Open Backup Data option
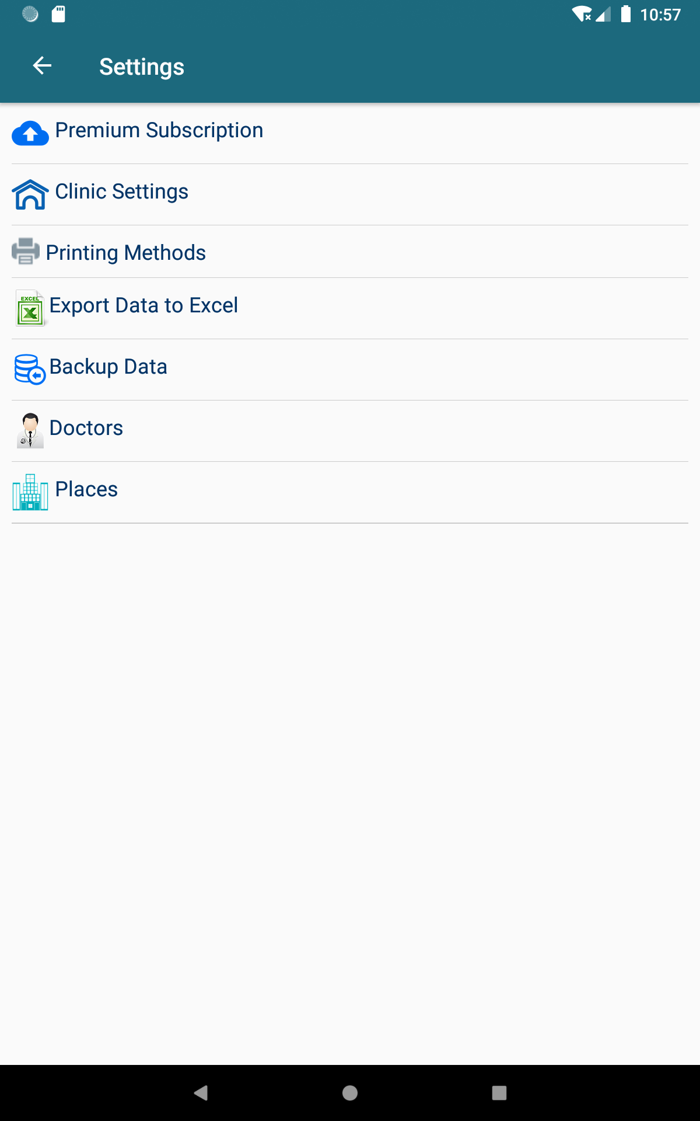The image size is (700, 1121). pos(108,367)
